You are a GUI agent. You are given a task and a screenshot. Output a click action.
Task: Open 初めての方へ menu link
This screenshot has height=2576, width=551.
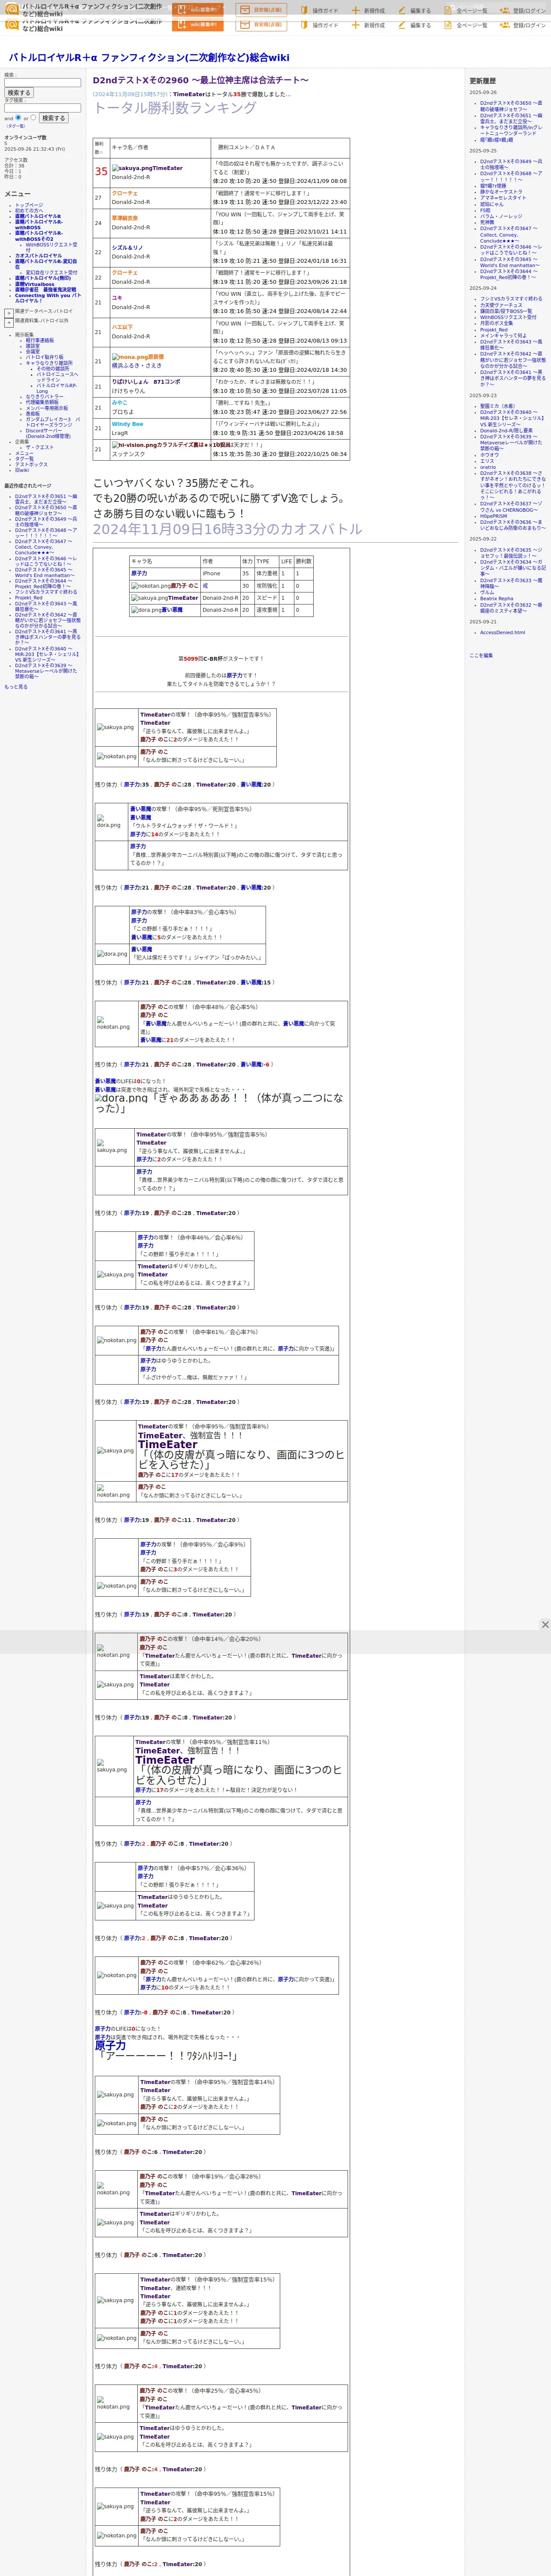pos(29,211)
